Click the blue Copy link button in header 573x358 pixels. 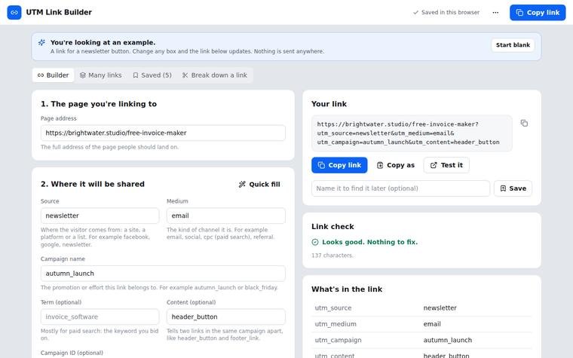point(538,12)
